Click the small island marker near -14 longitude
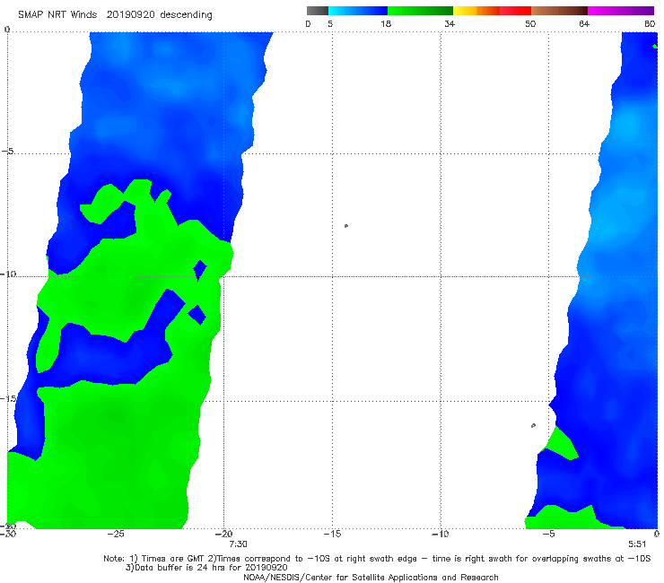This screenshot has height=583, width=664. [346, 226]
